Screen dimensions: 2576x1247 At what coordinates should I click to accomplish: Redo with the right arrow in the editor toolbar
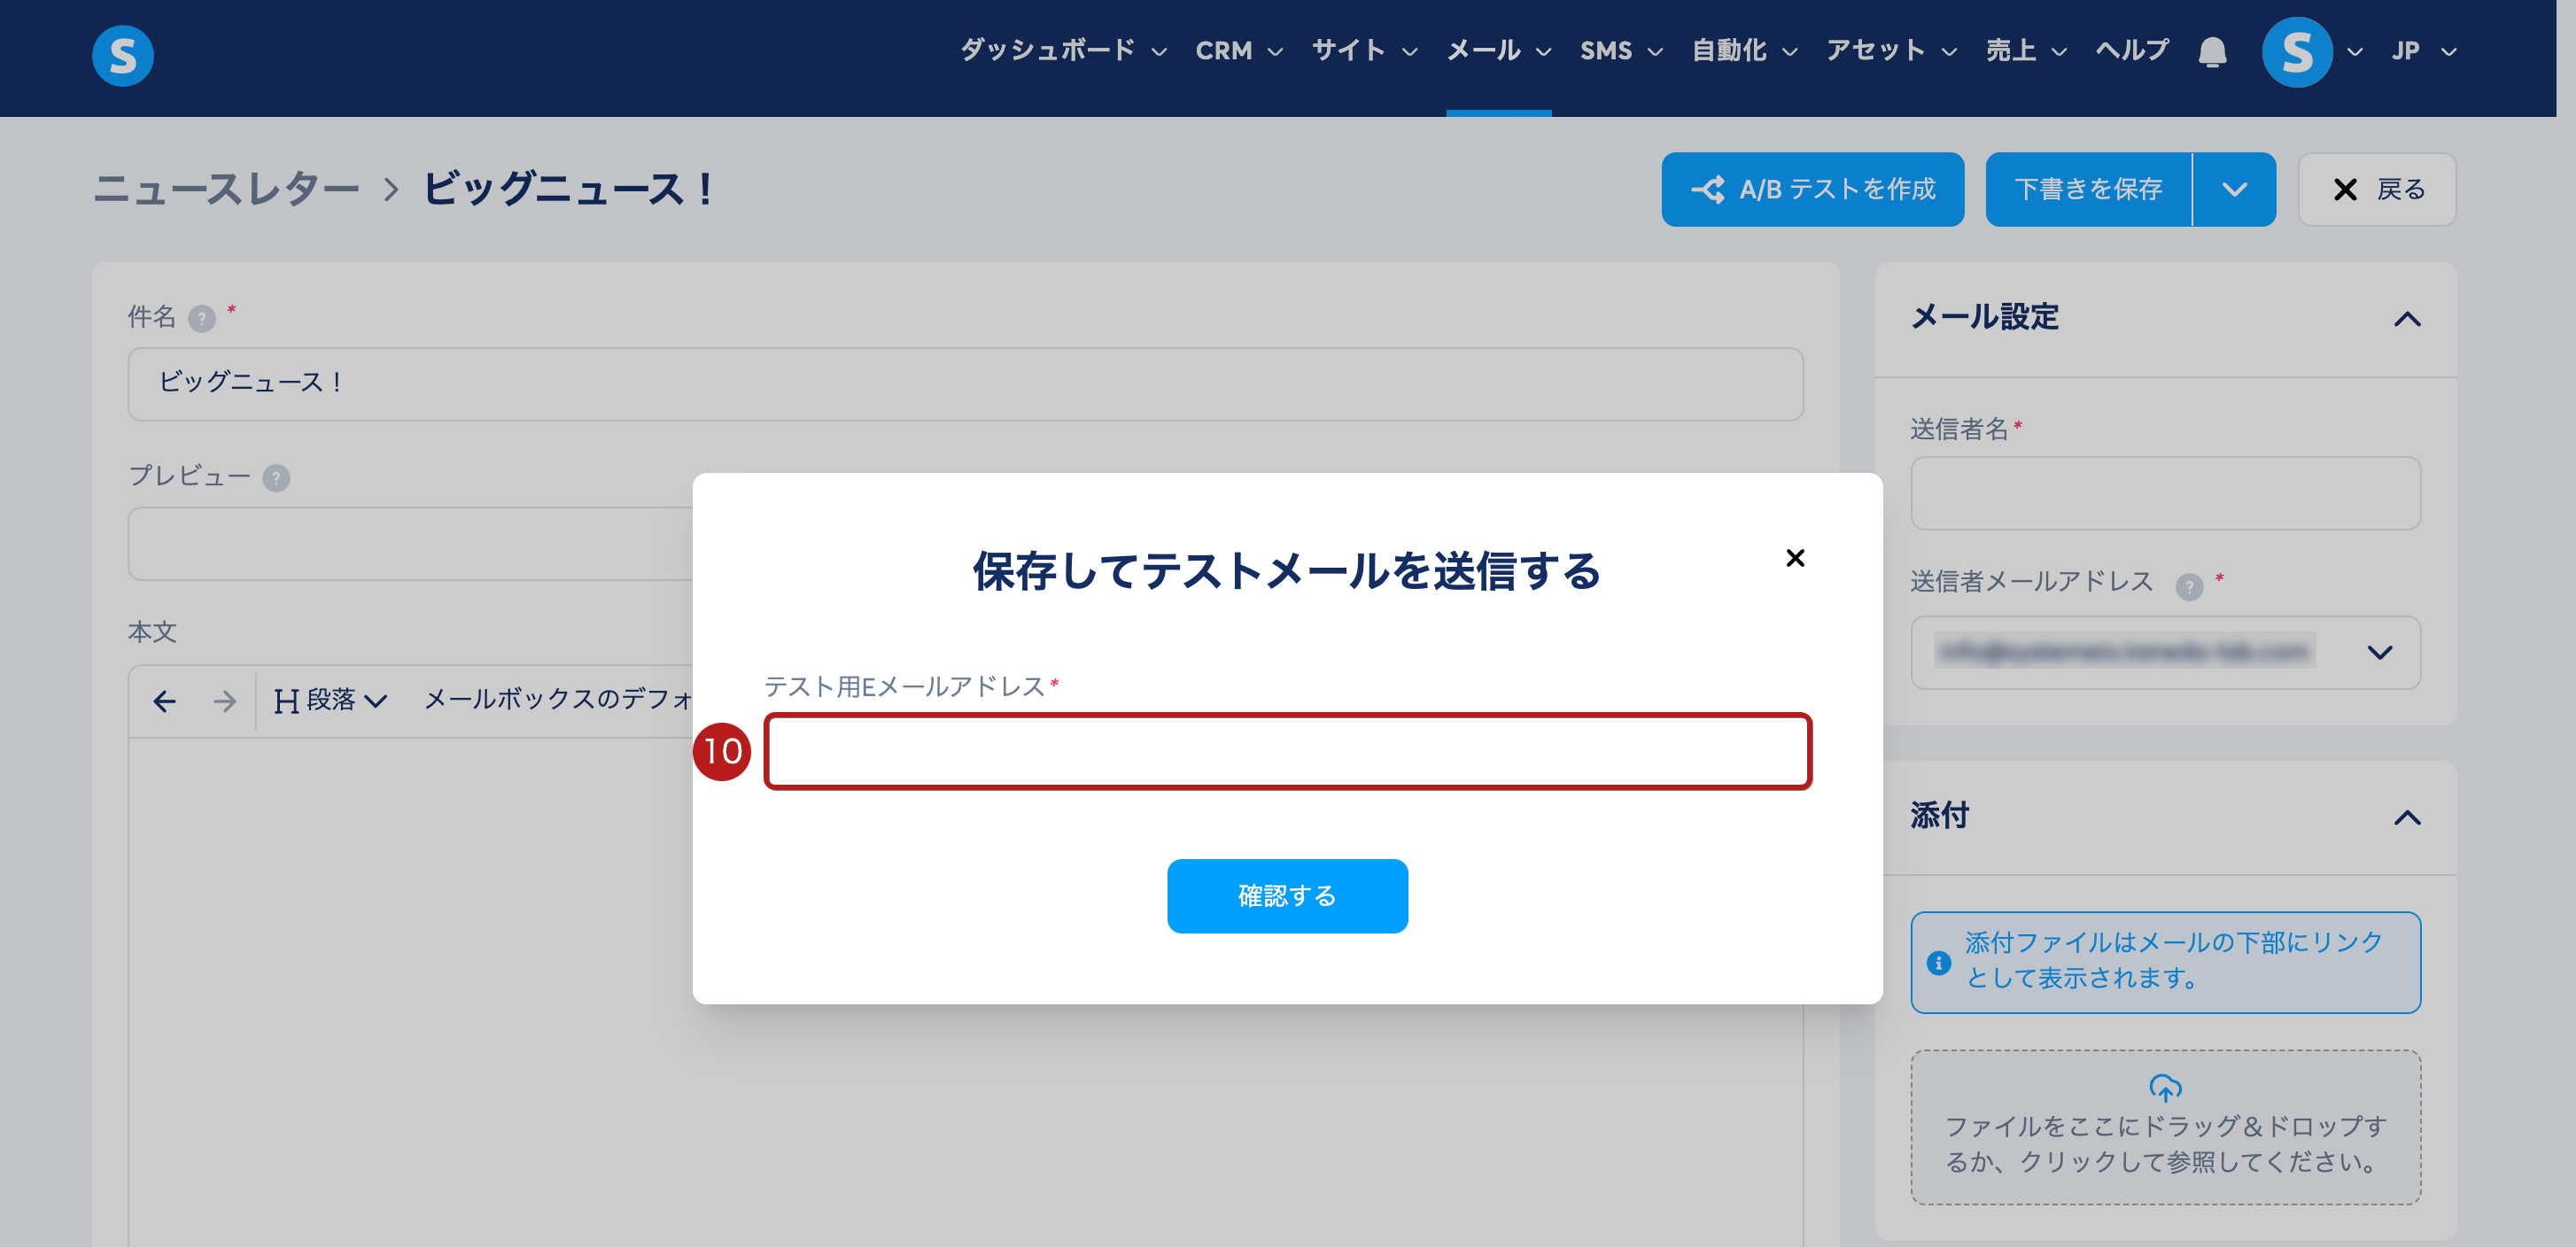tap(225, 701)
